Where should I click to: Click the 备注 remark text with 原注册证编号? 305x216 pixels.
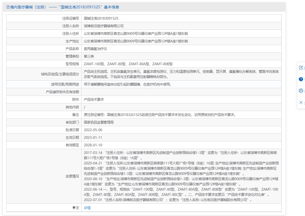[160, 115]
